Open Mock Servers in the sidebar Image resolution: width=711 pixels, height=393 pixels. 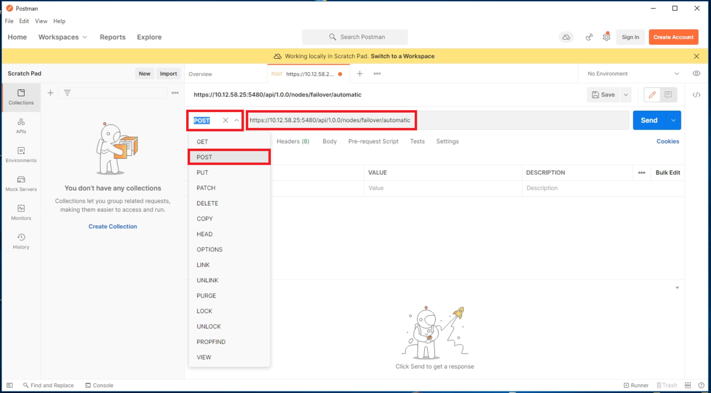[x=21, y=184]
